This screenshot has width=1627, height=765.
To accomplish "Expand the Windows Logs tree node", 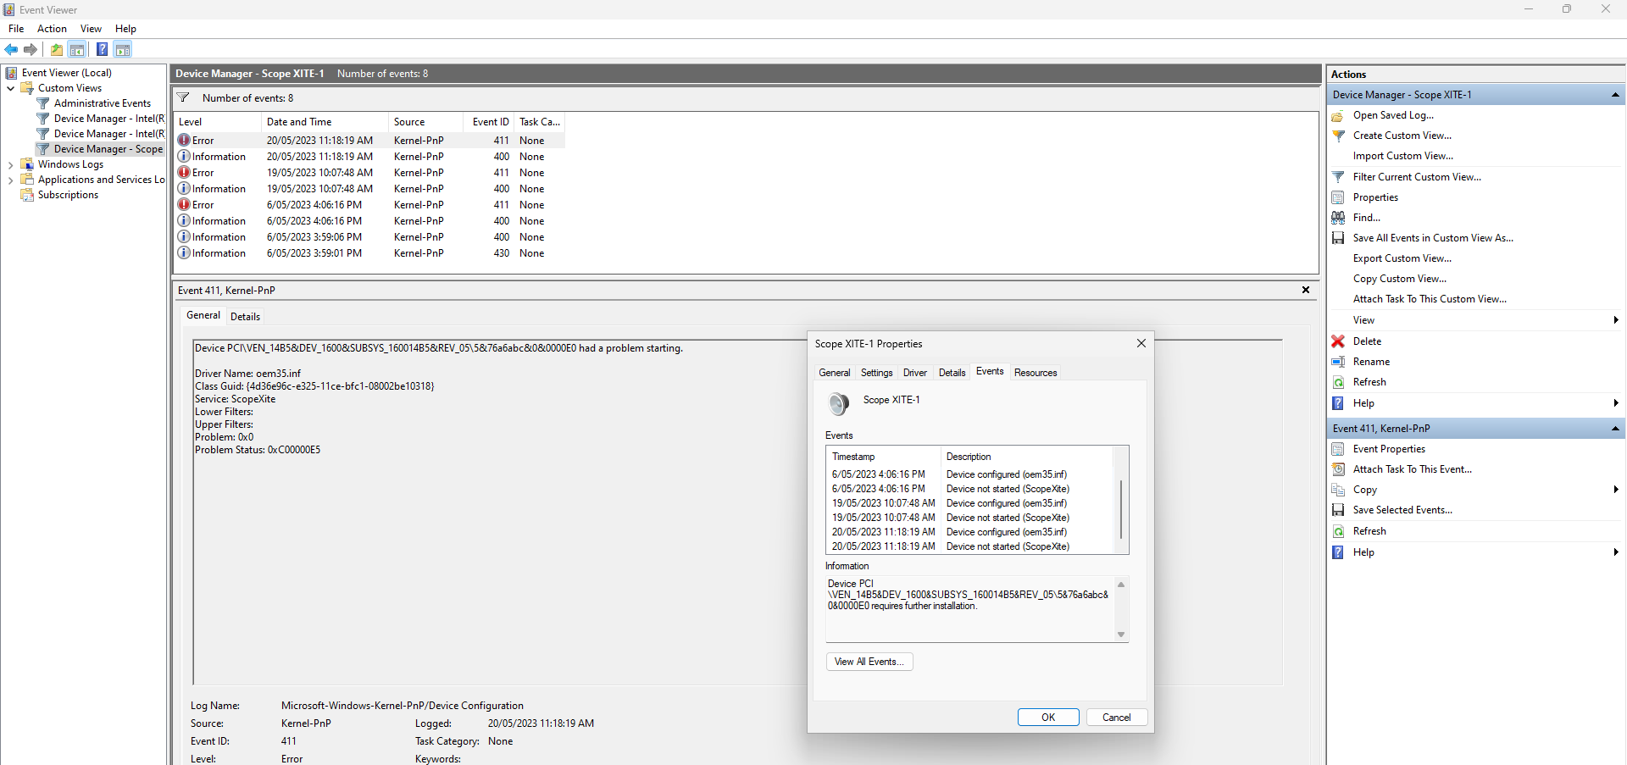I will coord(10,164).
